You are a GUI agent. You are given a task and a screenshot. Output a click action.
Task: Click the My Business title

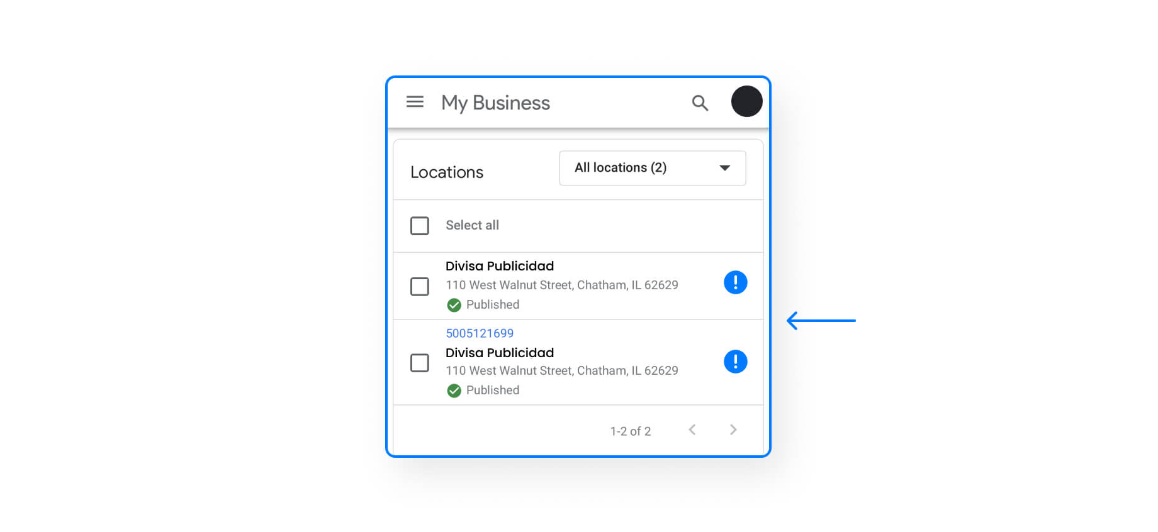(495, 103)
